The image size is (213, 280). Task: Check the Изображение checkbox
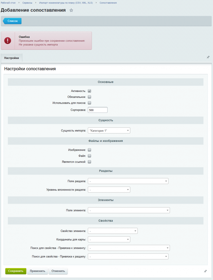coord(89,150)
